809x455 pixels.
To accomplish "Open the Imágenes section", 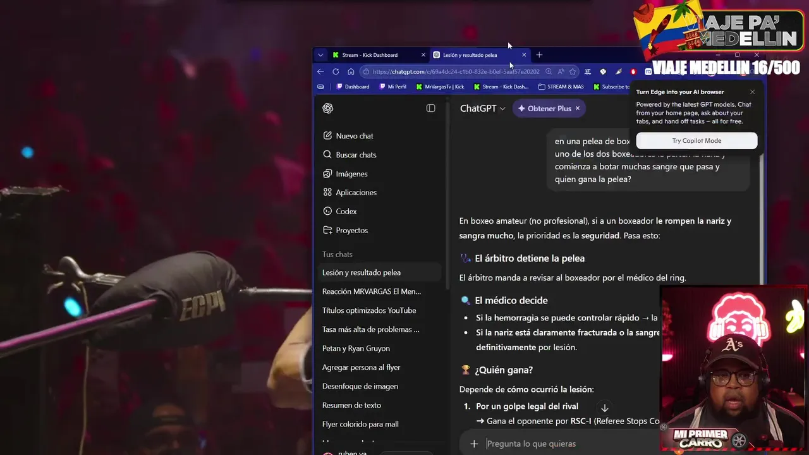I will (x=379, y=174).
